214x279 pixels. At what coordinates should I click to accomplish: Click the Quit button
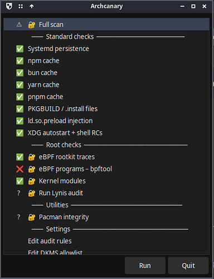tap(188, 266)
